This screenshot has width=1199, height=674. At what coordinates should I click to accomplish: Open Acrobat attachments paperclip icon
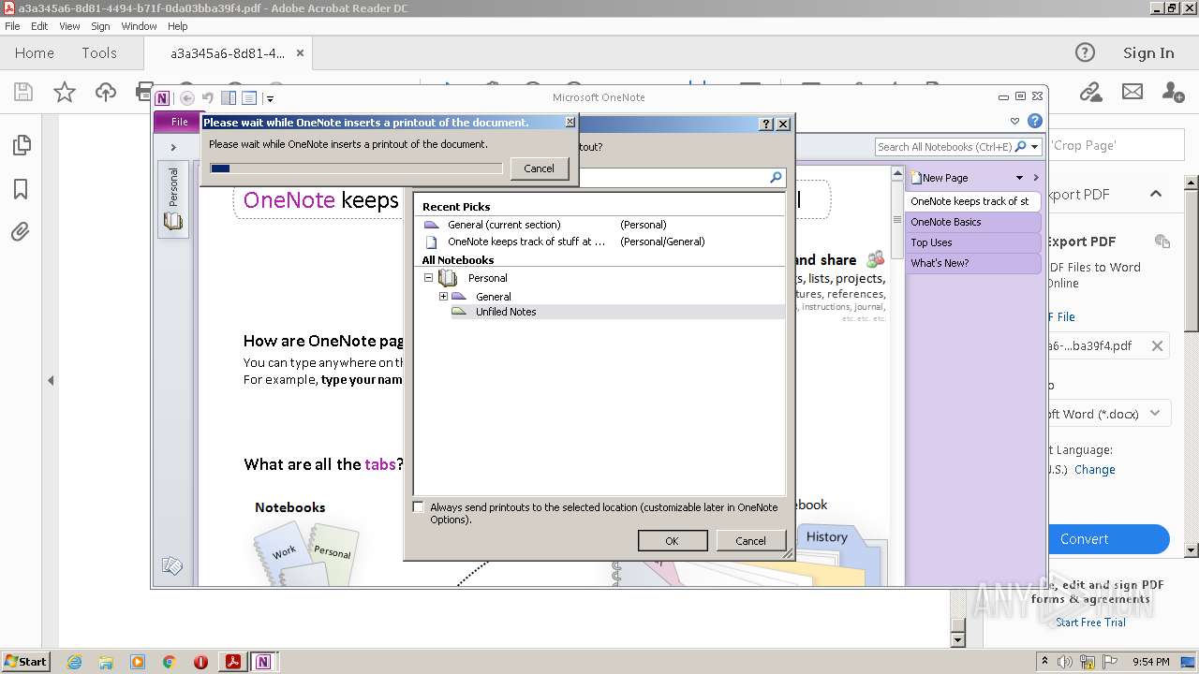[x=21, y=231]
